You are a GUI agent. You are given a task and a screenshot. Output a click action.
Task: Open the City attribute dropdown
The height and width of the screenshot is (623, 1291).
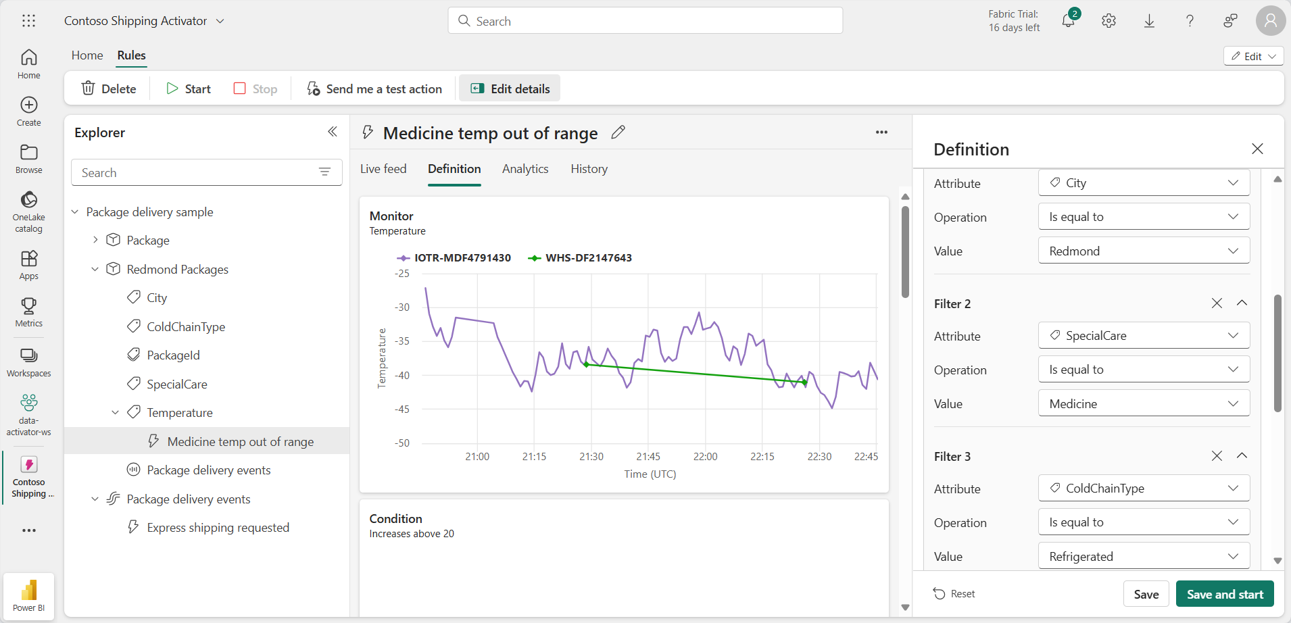coord(1144,182)
